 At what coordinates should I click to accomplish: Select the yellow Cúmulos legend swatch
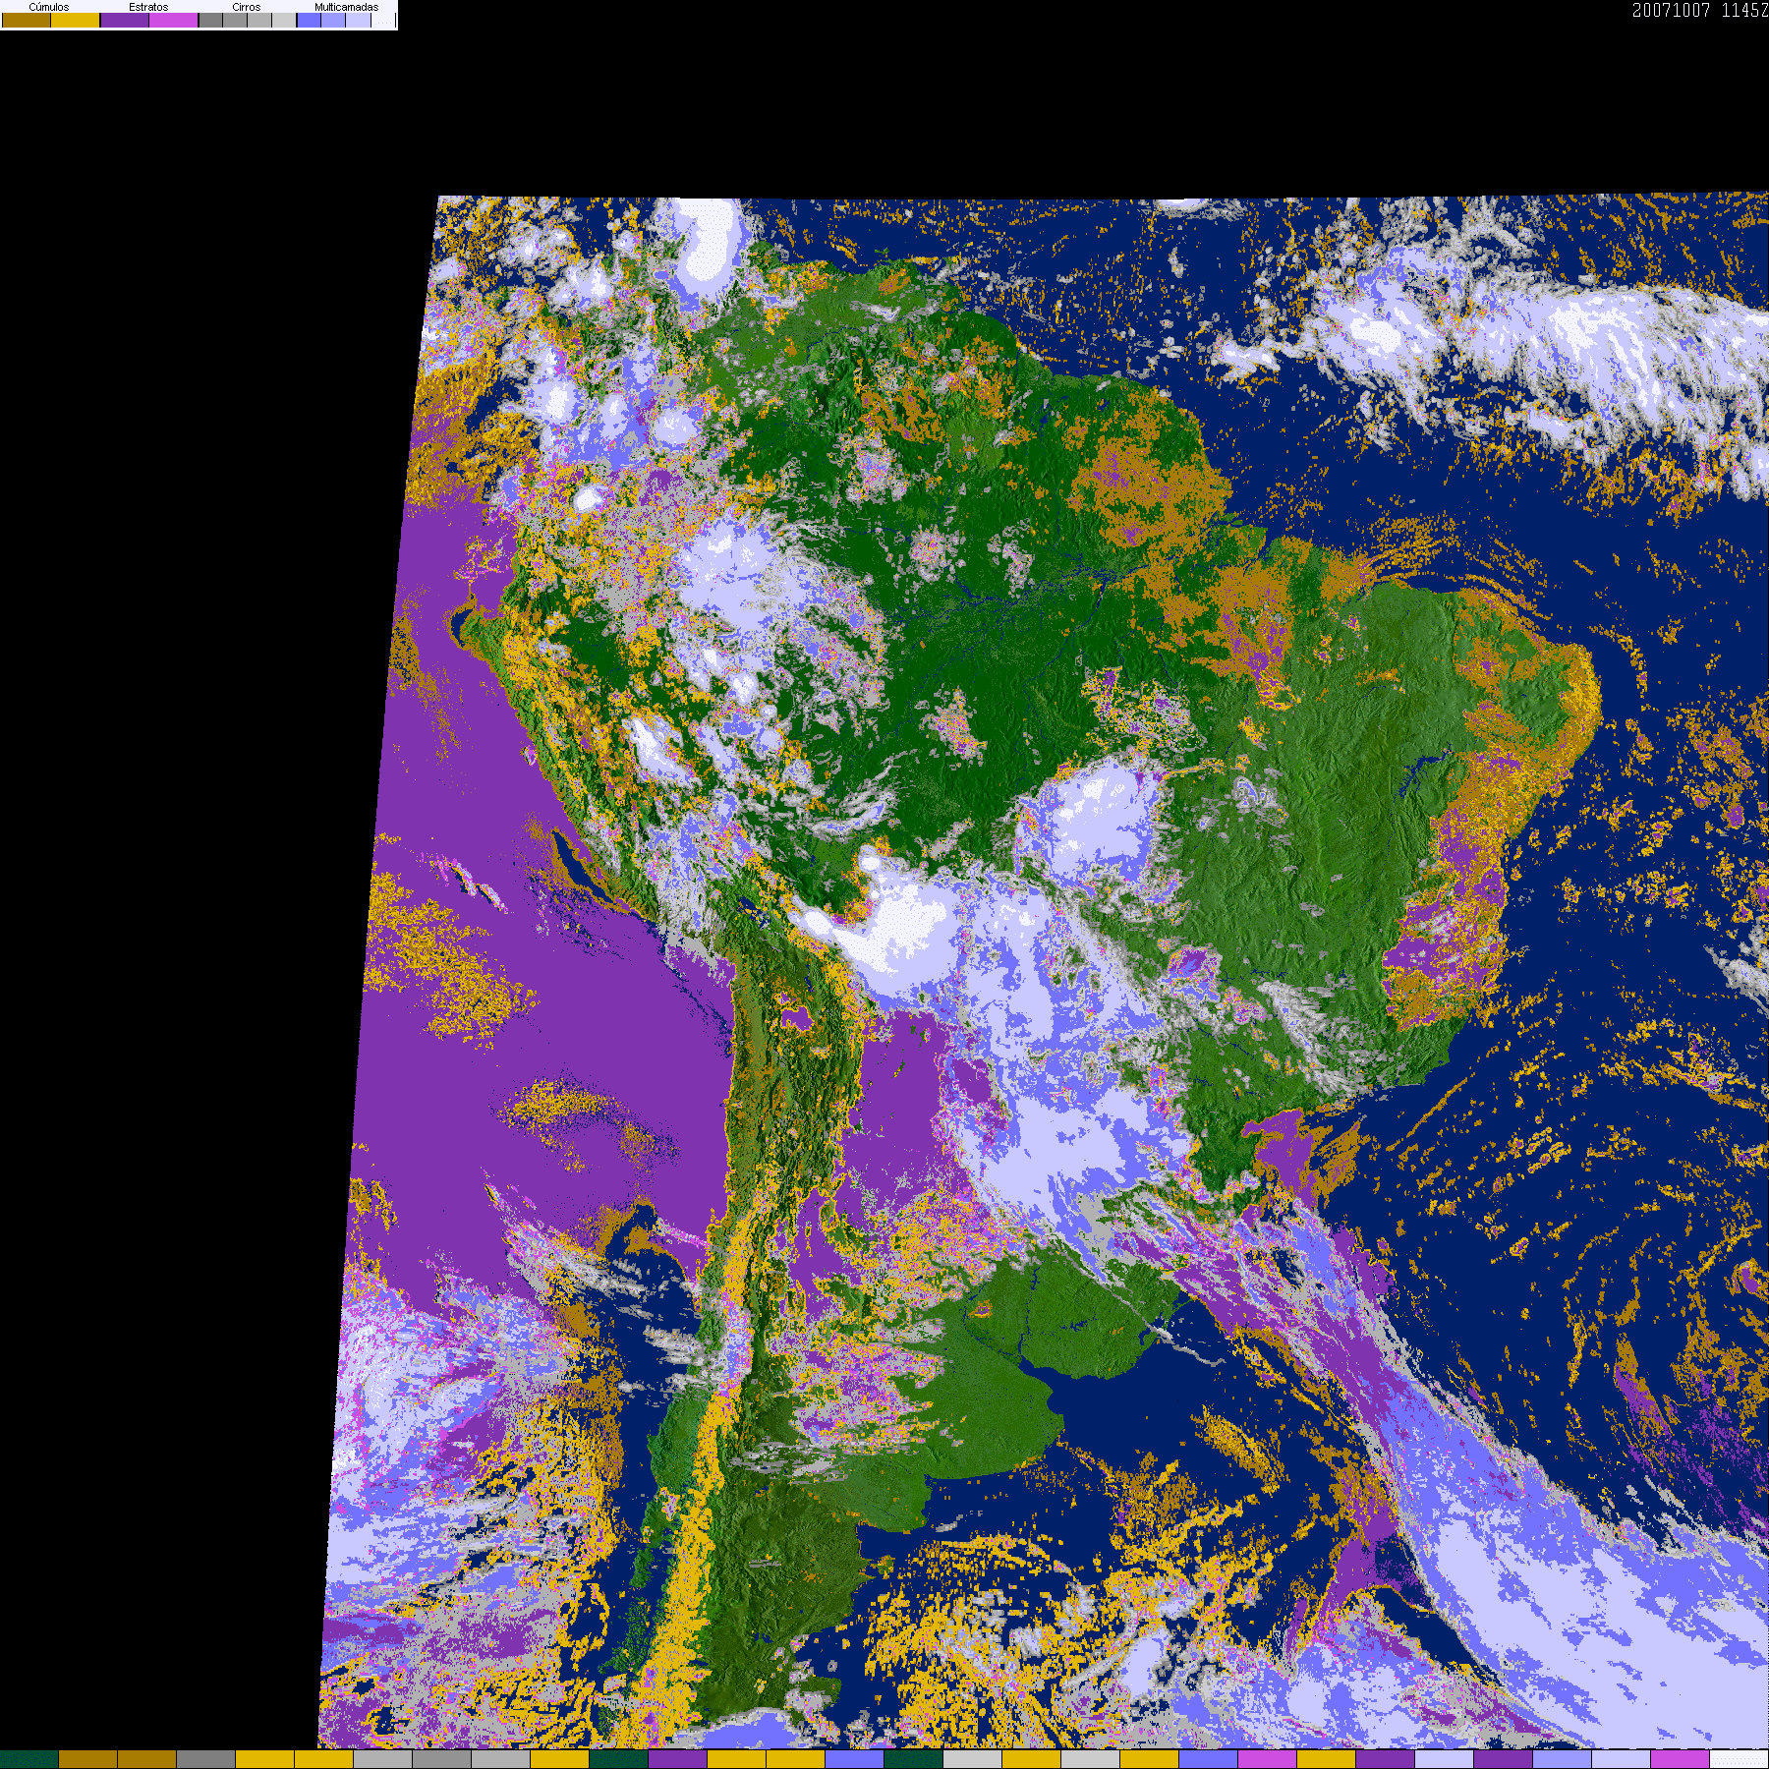[x=76, y=21]
